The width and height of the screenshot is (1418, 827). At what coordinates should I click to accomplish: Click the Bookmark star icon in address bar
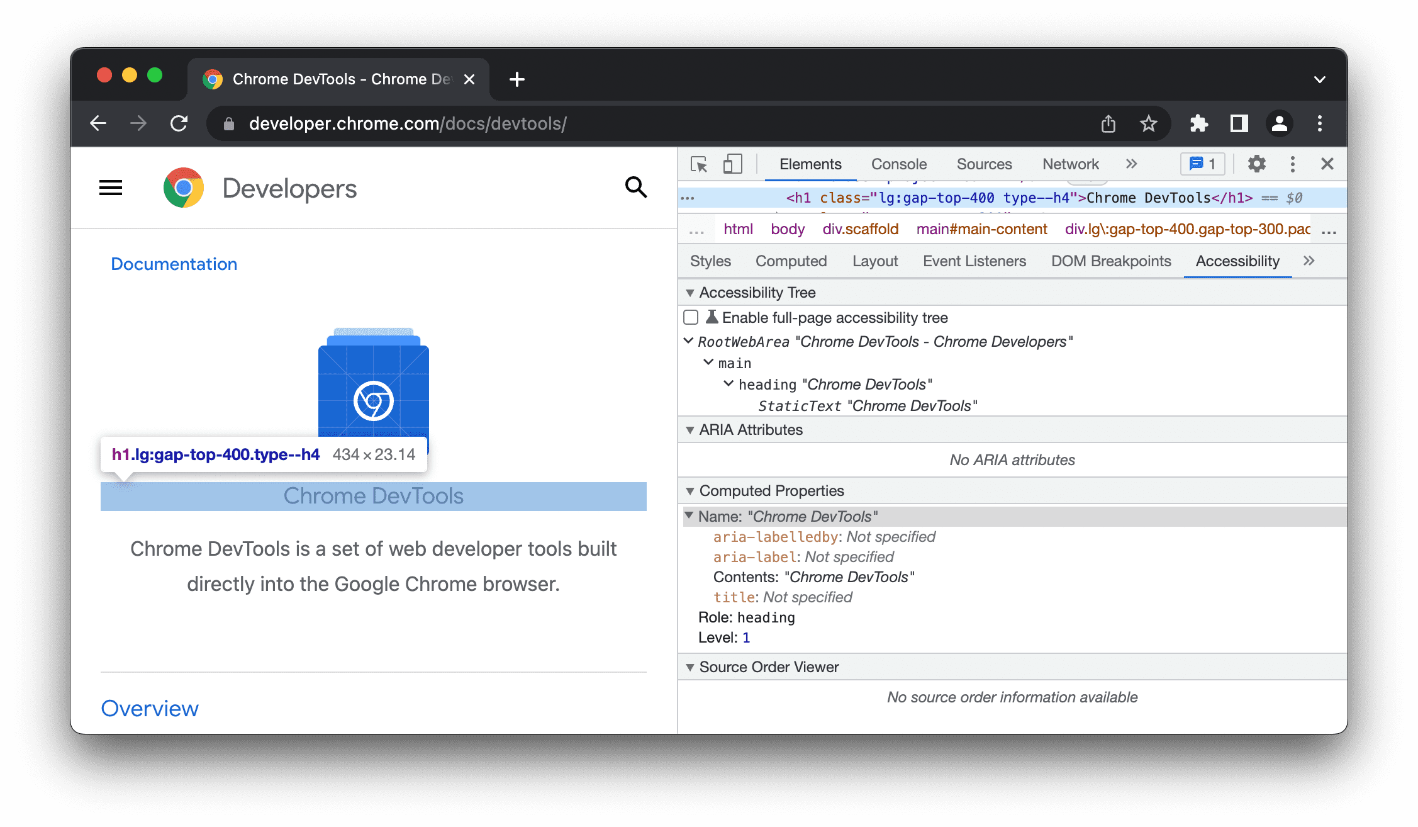1151,123
